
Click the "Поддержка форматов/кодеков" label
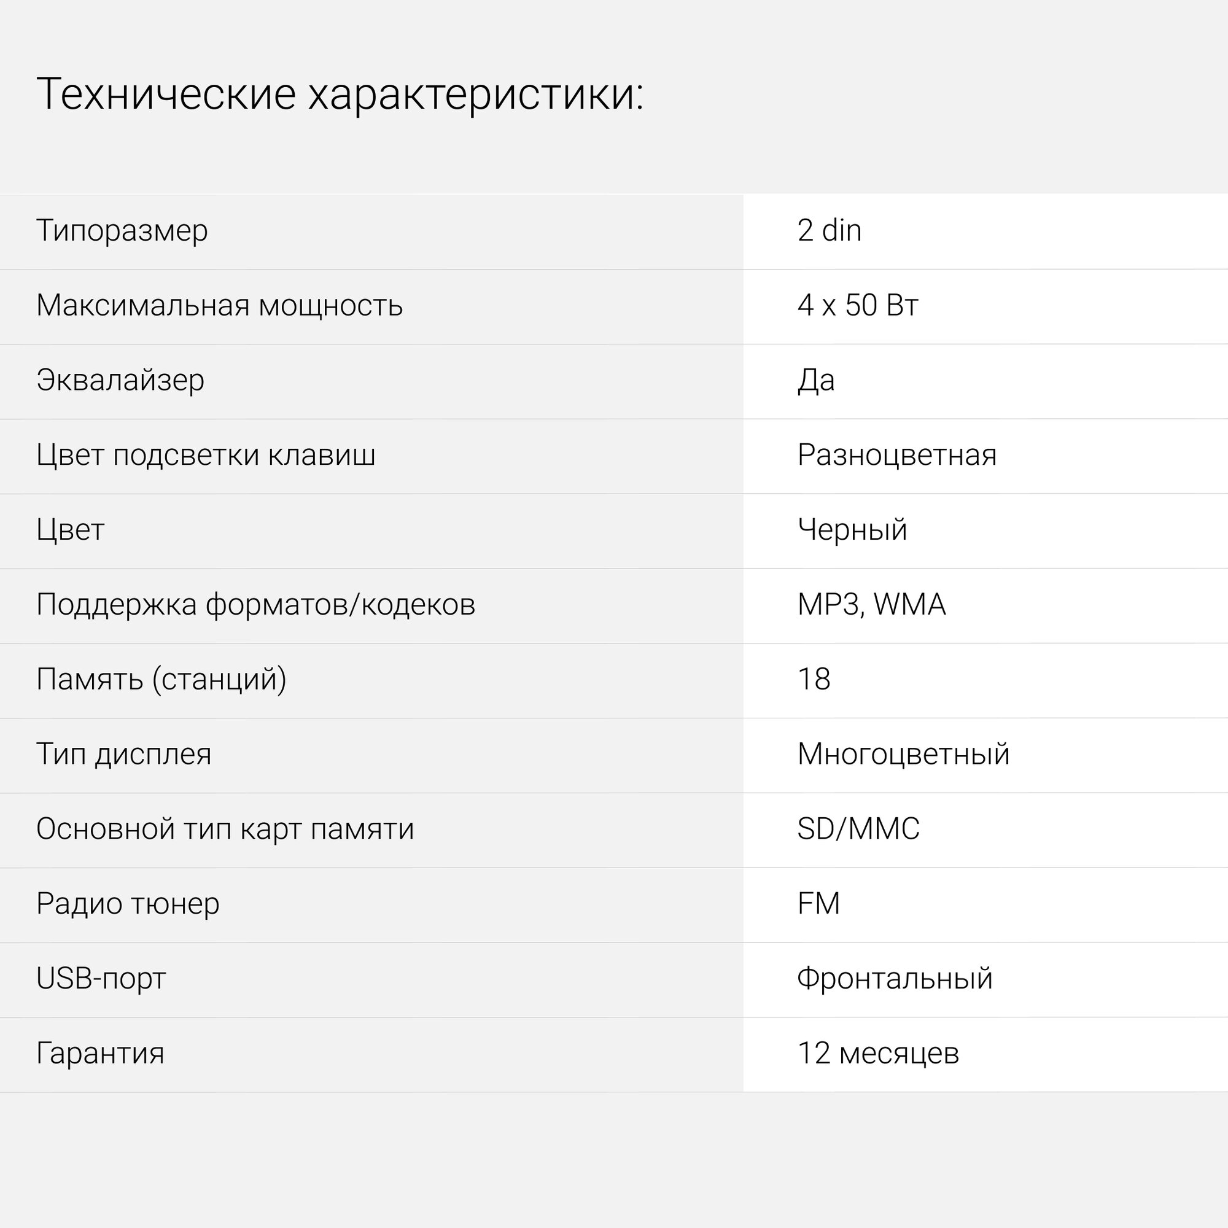point(255,604)
